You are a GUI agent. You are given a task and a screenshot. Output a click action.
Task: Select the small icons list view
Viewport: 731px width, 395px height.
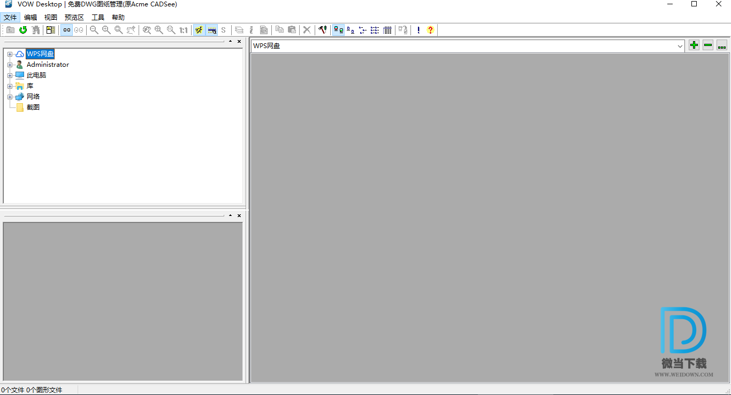pyautogui.click(x=363, y=30)
